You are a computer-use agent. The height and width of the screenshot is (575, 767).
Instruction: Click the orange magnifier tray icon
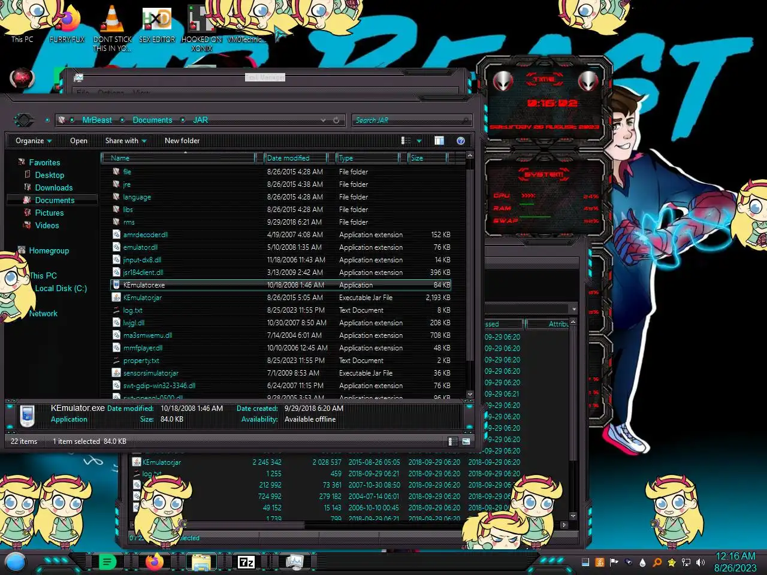[657, 562]
